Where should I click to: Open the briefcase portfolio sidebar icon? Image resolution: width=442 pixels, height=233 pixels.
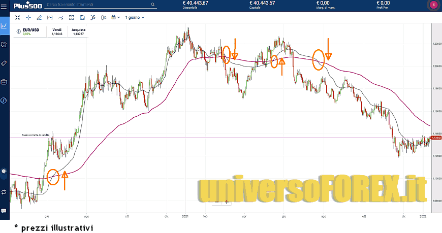(4, 81)
